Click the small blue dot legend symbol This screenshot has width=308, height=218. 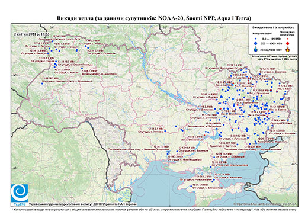(256, 39)
